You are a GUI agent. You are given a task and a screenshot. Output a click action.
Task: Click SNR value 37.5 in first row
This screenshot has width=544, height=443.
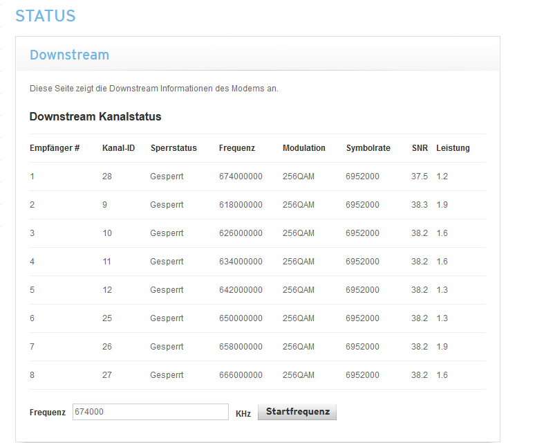(420, 177)
